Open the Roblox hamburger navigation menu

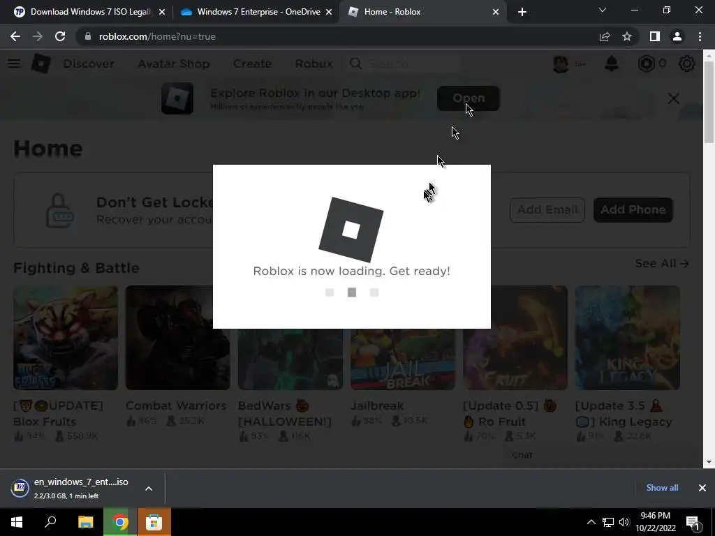14,64
